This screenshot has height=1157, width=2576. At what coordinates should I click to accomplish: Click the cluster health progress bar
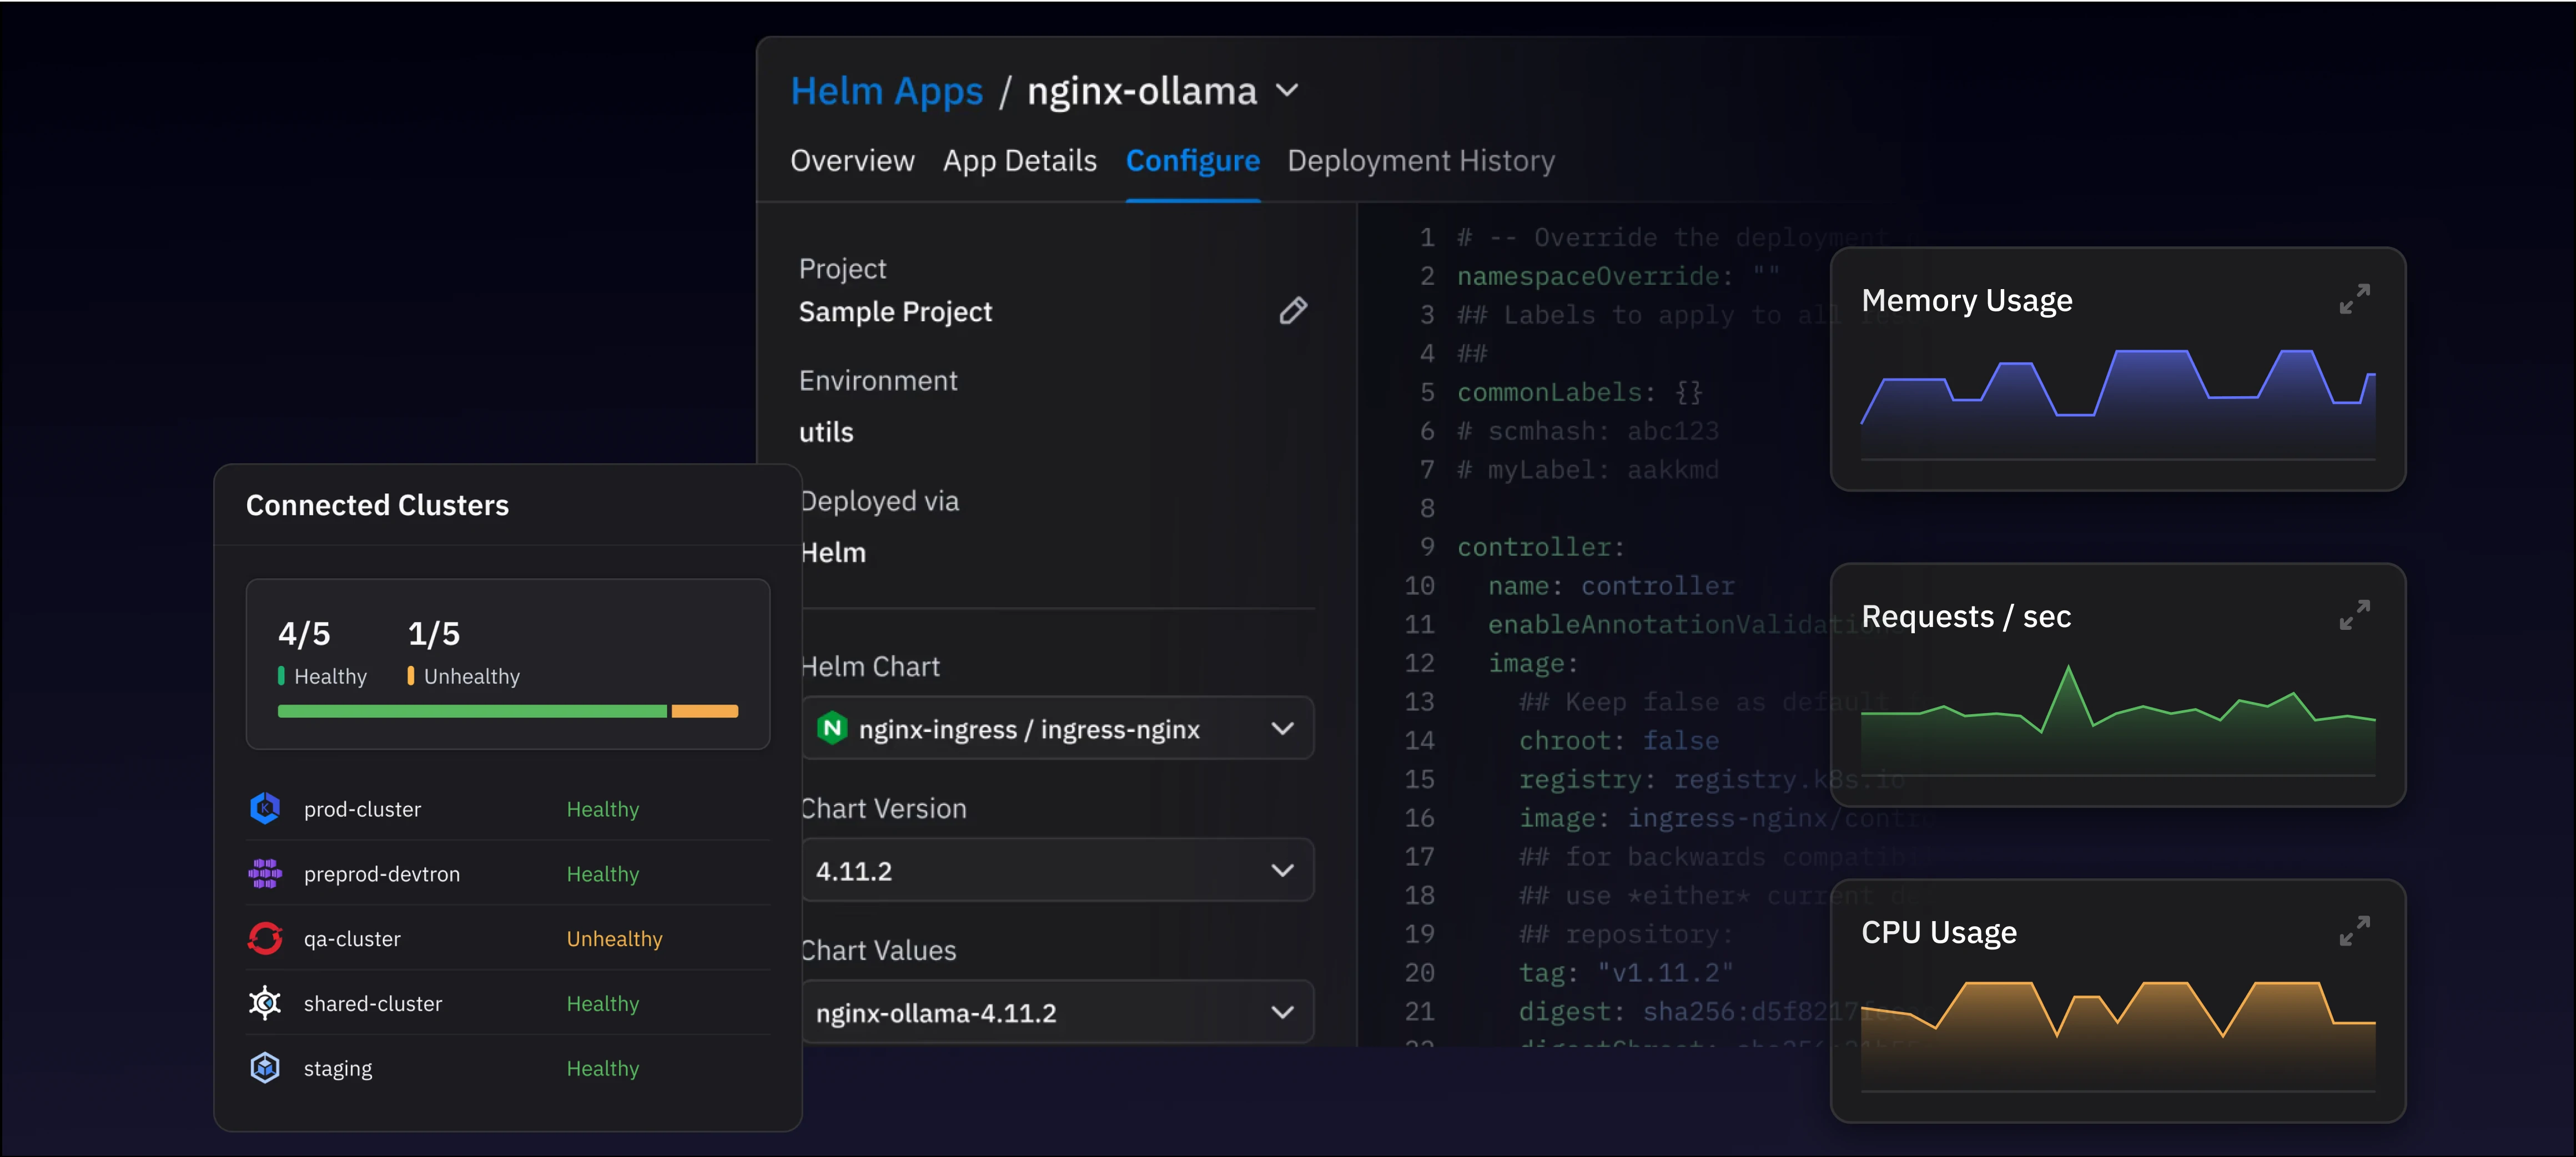[507, 711]
